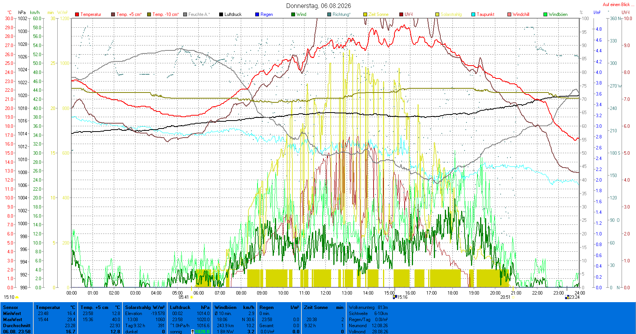This screenshot has width=636, height=334.
Task: Click the 12:00 time axis label
Action: 326,293
